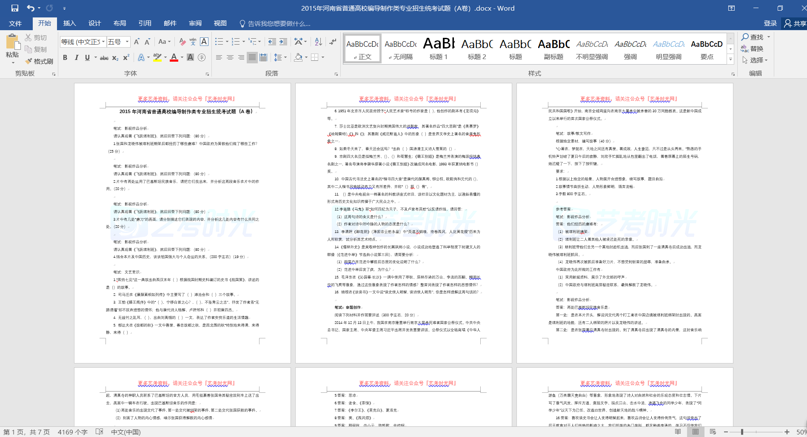This screenshot has height=437, width=807.
Task: Click the Save icon in the title bar
Action: [15, 8]
